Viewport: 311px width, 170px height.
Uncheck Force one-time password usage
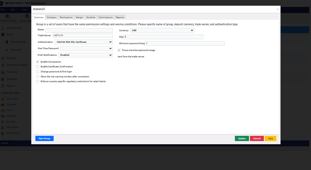[119, 50]
